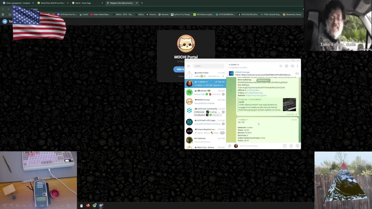The height and width of the screenshot is (209, 372).
Task: Click the Send anonymously message field
Action: [x=260, y=146]
